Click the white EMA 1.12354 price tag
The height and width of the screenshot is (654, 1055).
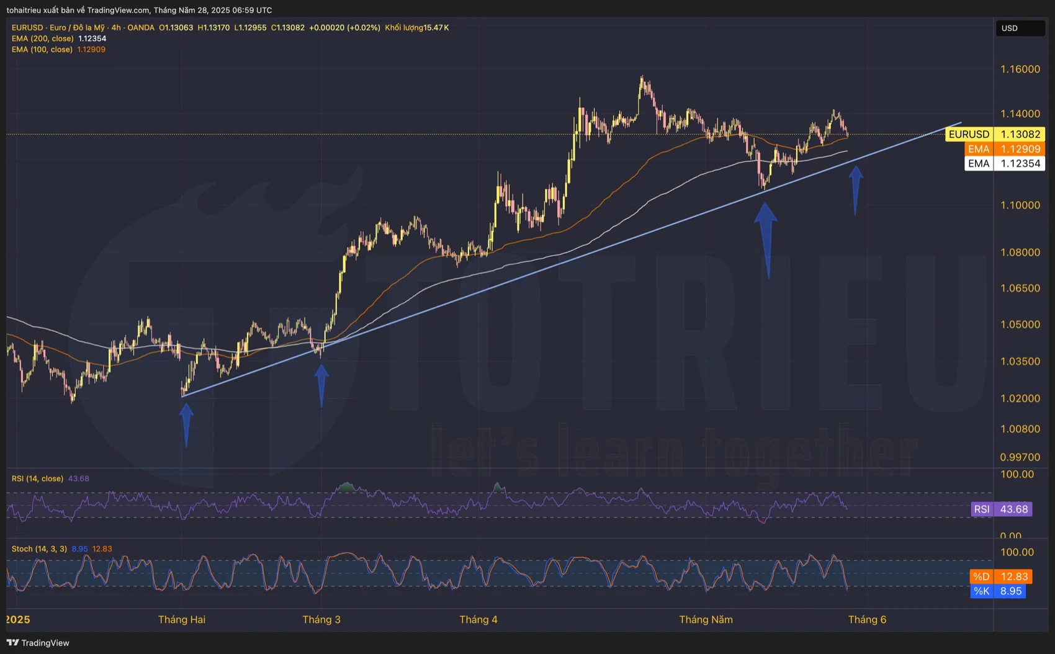[x=1004, y=163]
